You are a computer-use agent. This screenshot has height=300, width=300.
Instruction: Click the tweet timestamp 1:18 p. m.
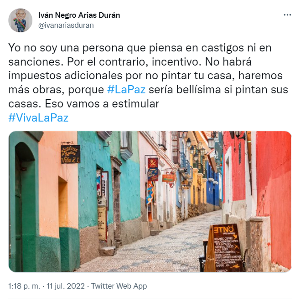coord(24,286)
